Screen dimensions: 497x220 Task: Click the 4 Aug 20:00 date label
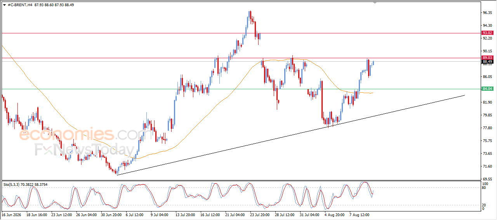pos(334,214)
